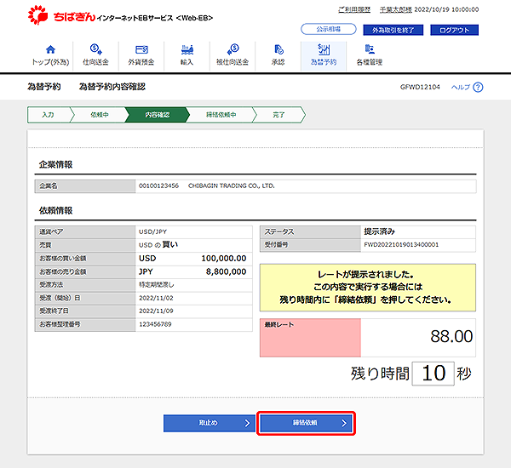This screenshot has width=511, height=468.
Task: Click the ちばぎん flower logo
Action: (37, 15)
